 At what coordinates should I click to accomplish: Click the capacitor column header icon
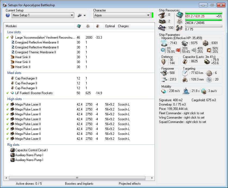pos(98,26)
